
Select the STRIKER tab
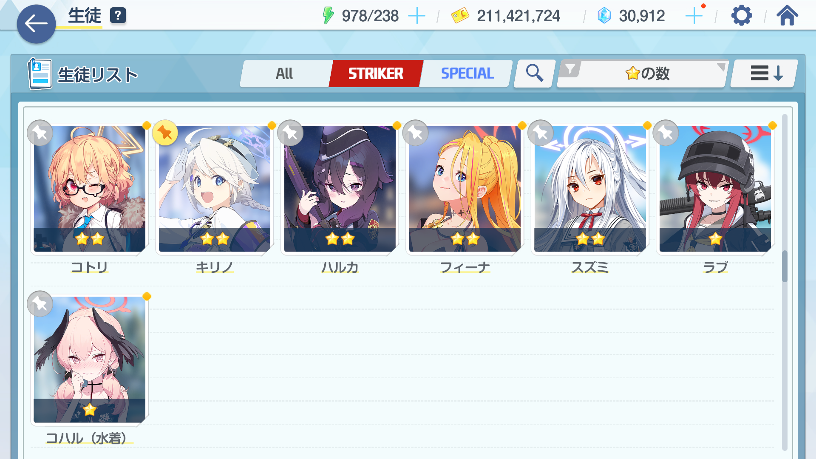(376, 74)
